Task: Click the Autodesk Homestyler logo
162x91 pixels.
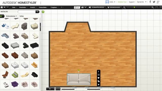Action: pos(19,3)
